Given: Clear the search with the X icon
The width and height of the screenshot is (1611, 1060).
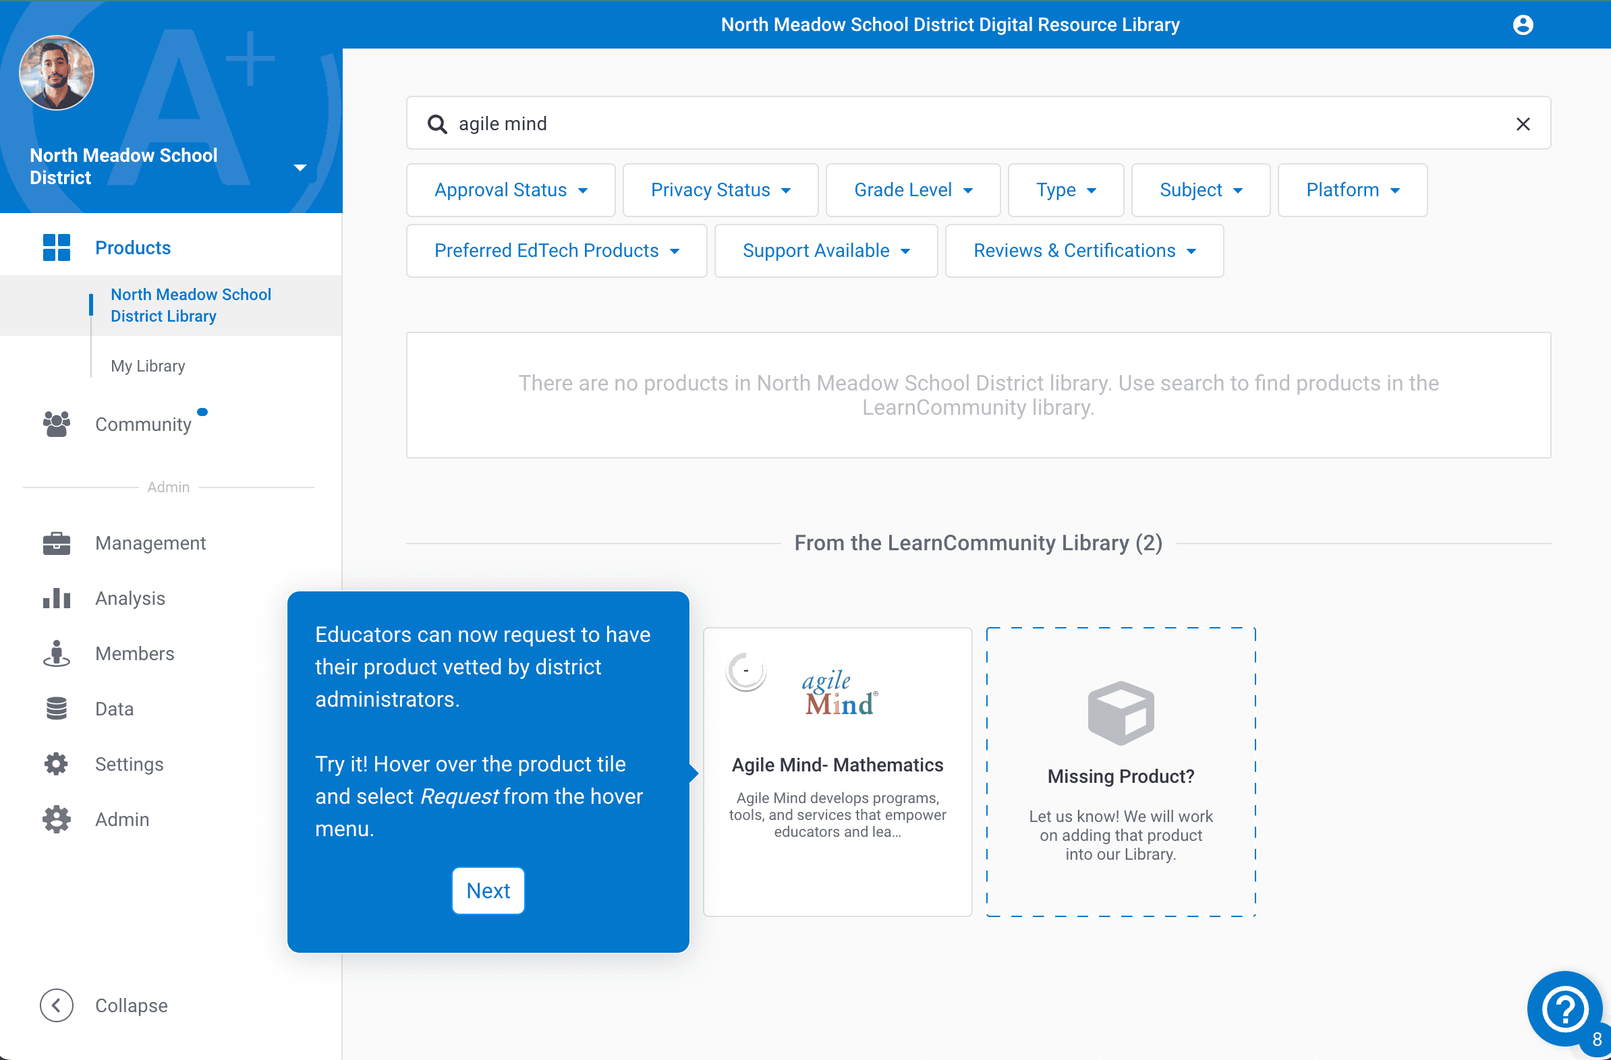Looking at the screenshot, I should 1523,124.
